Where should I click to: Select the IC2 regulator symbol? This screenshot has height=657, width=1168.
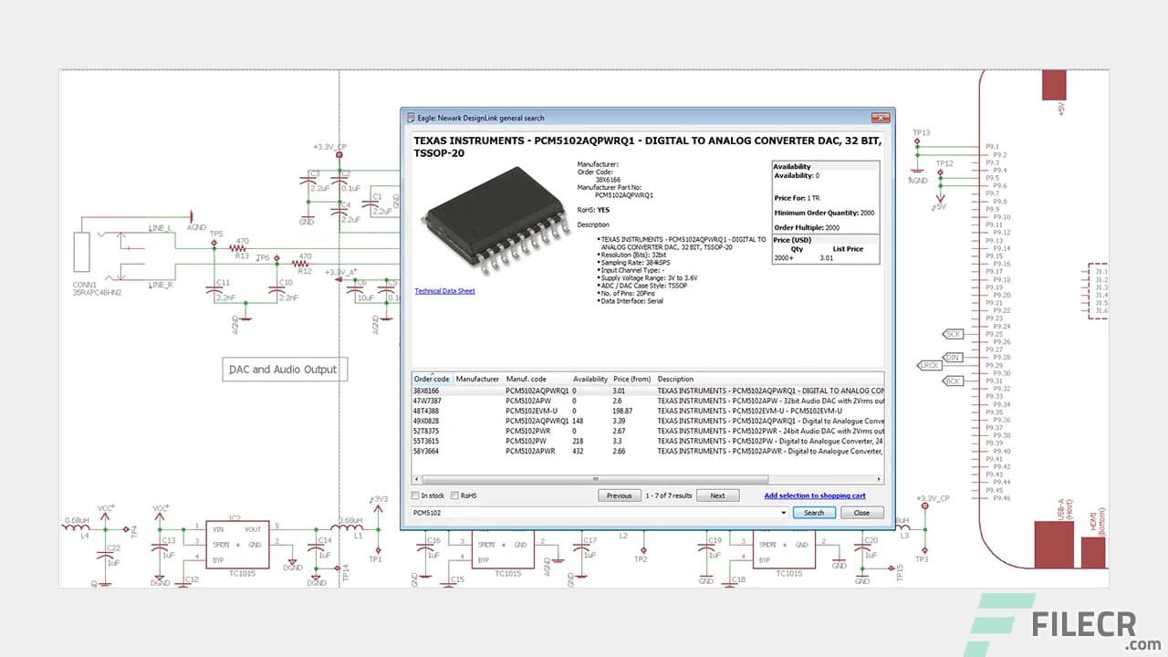[236, 544]
